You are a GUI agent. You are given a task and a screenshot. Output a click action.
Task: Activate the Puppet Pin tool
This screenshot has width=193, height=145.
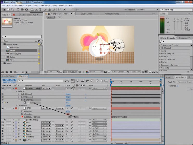coord(65,10)
